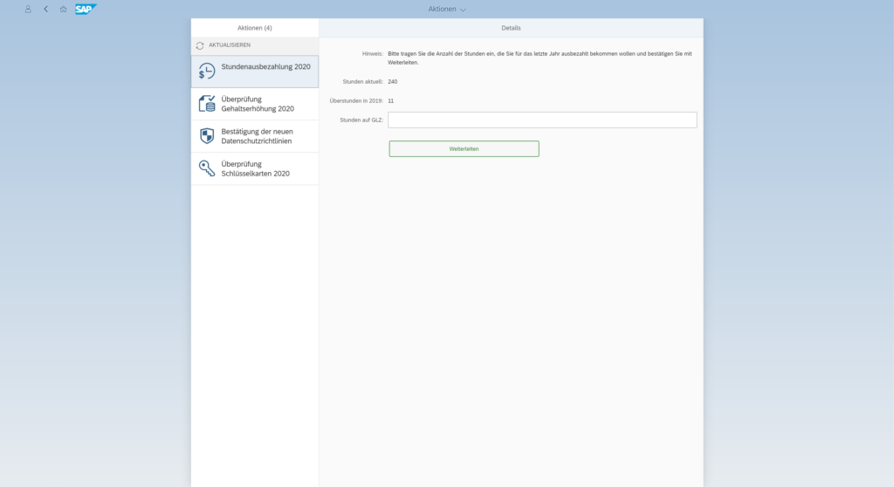Click the SAP logo

(86, 9)
